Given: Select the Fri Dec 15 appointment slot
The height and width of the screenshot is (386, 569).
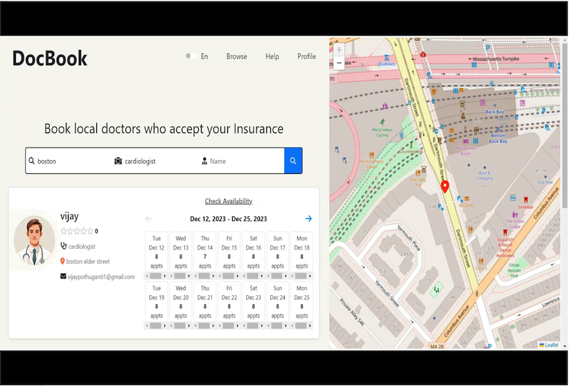Looking at the screenshot, I should [229, 252].
